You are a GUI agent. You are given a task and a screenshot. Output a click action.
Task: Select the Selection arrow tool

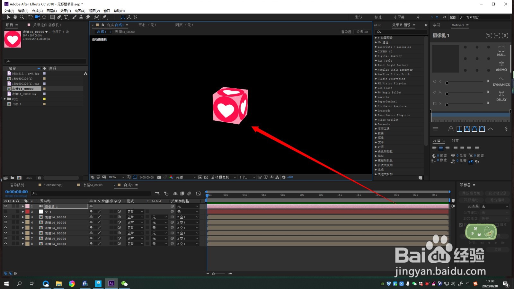(x=8, y=17)
